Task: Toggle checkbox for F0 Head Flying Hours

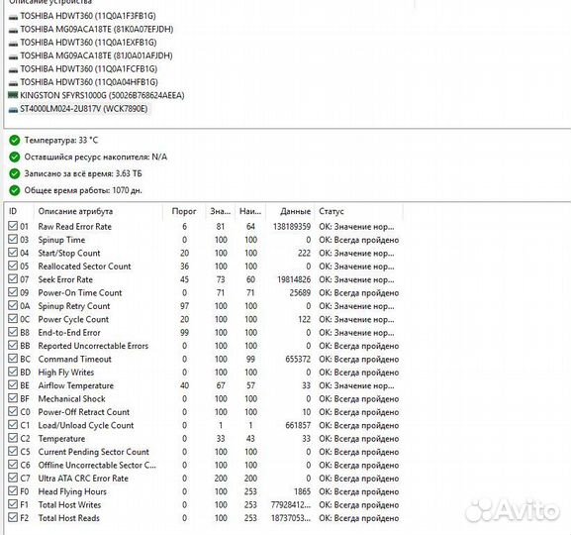Action: [x=13, y=490]
